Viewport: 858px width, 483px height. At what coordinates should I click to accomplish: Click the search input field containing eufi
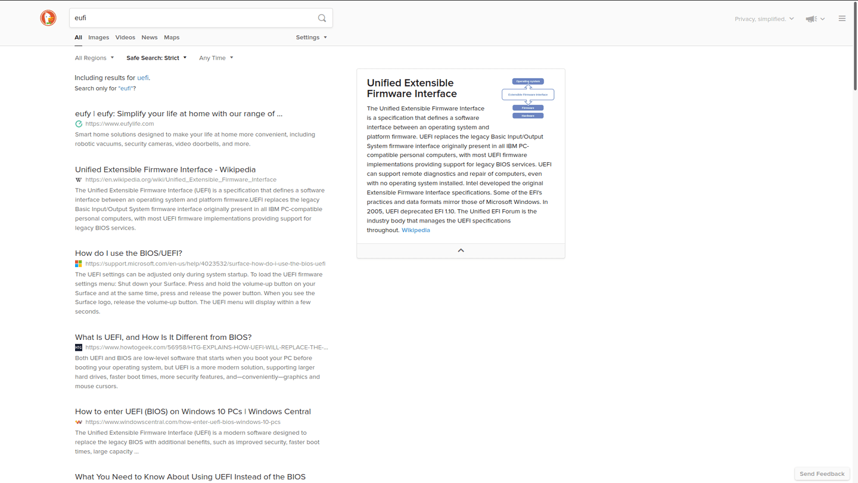(x=194, y=18)
